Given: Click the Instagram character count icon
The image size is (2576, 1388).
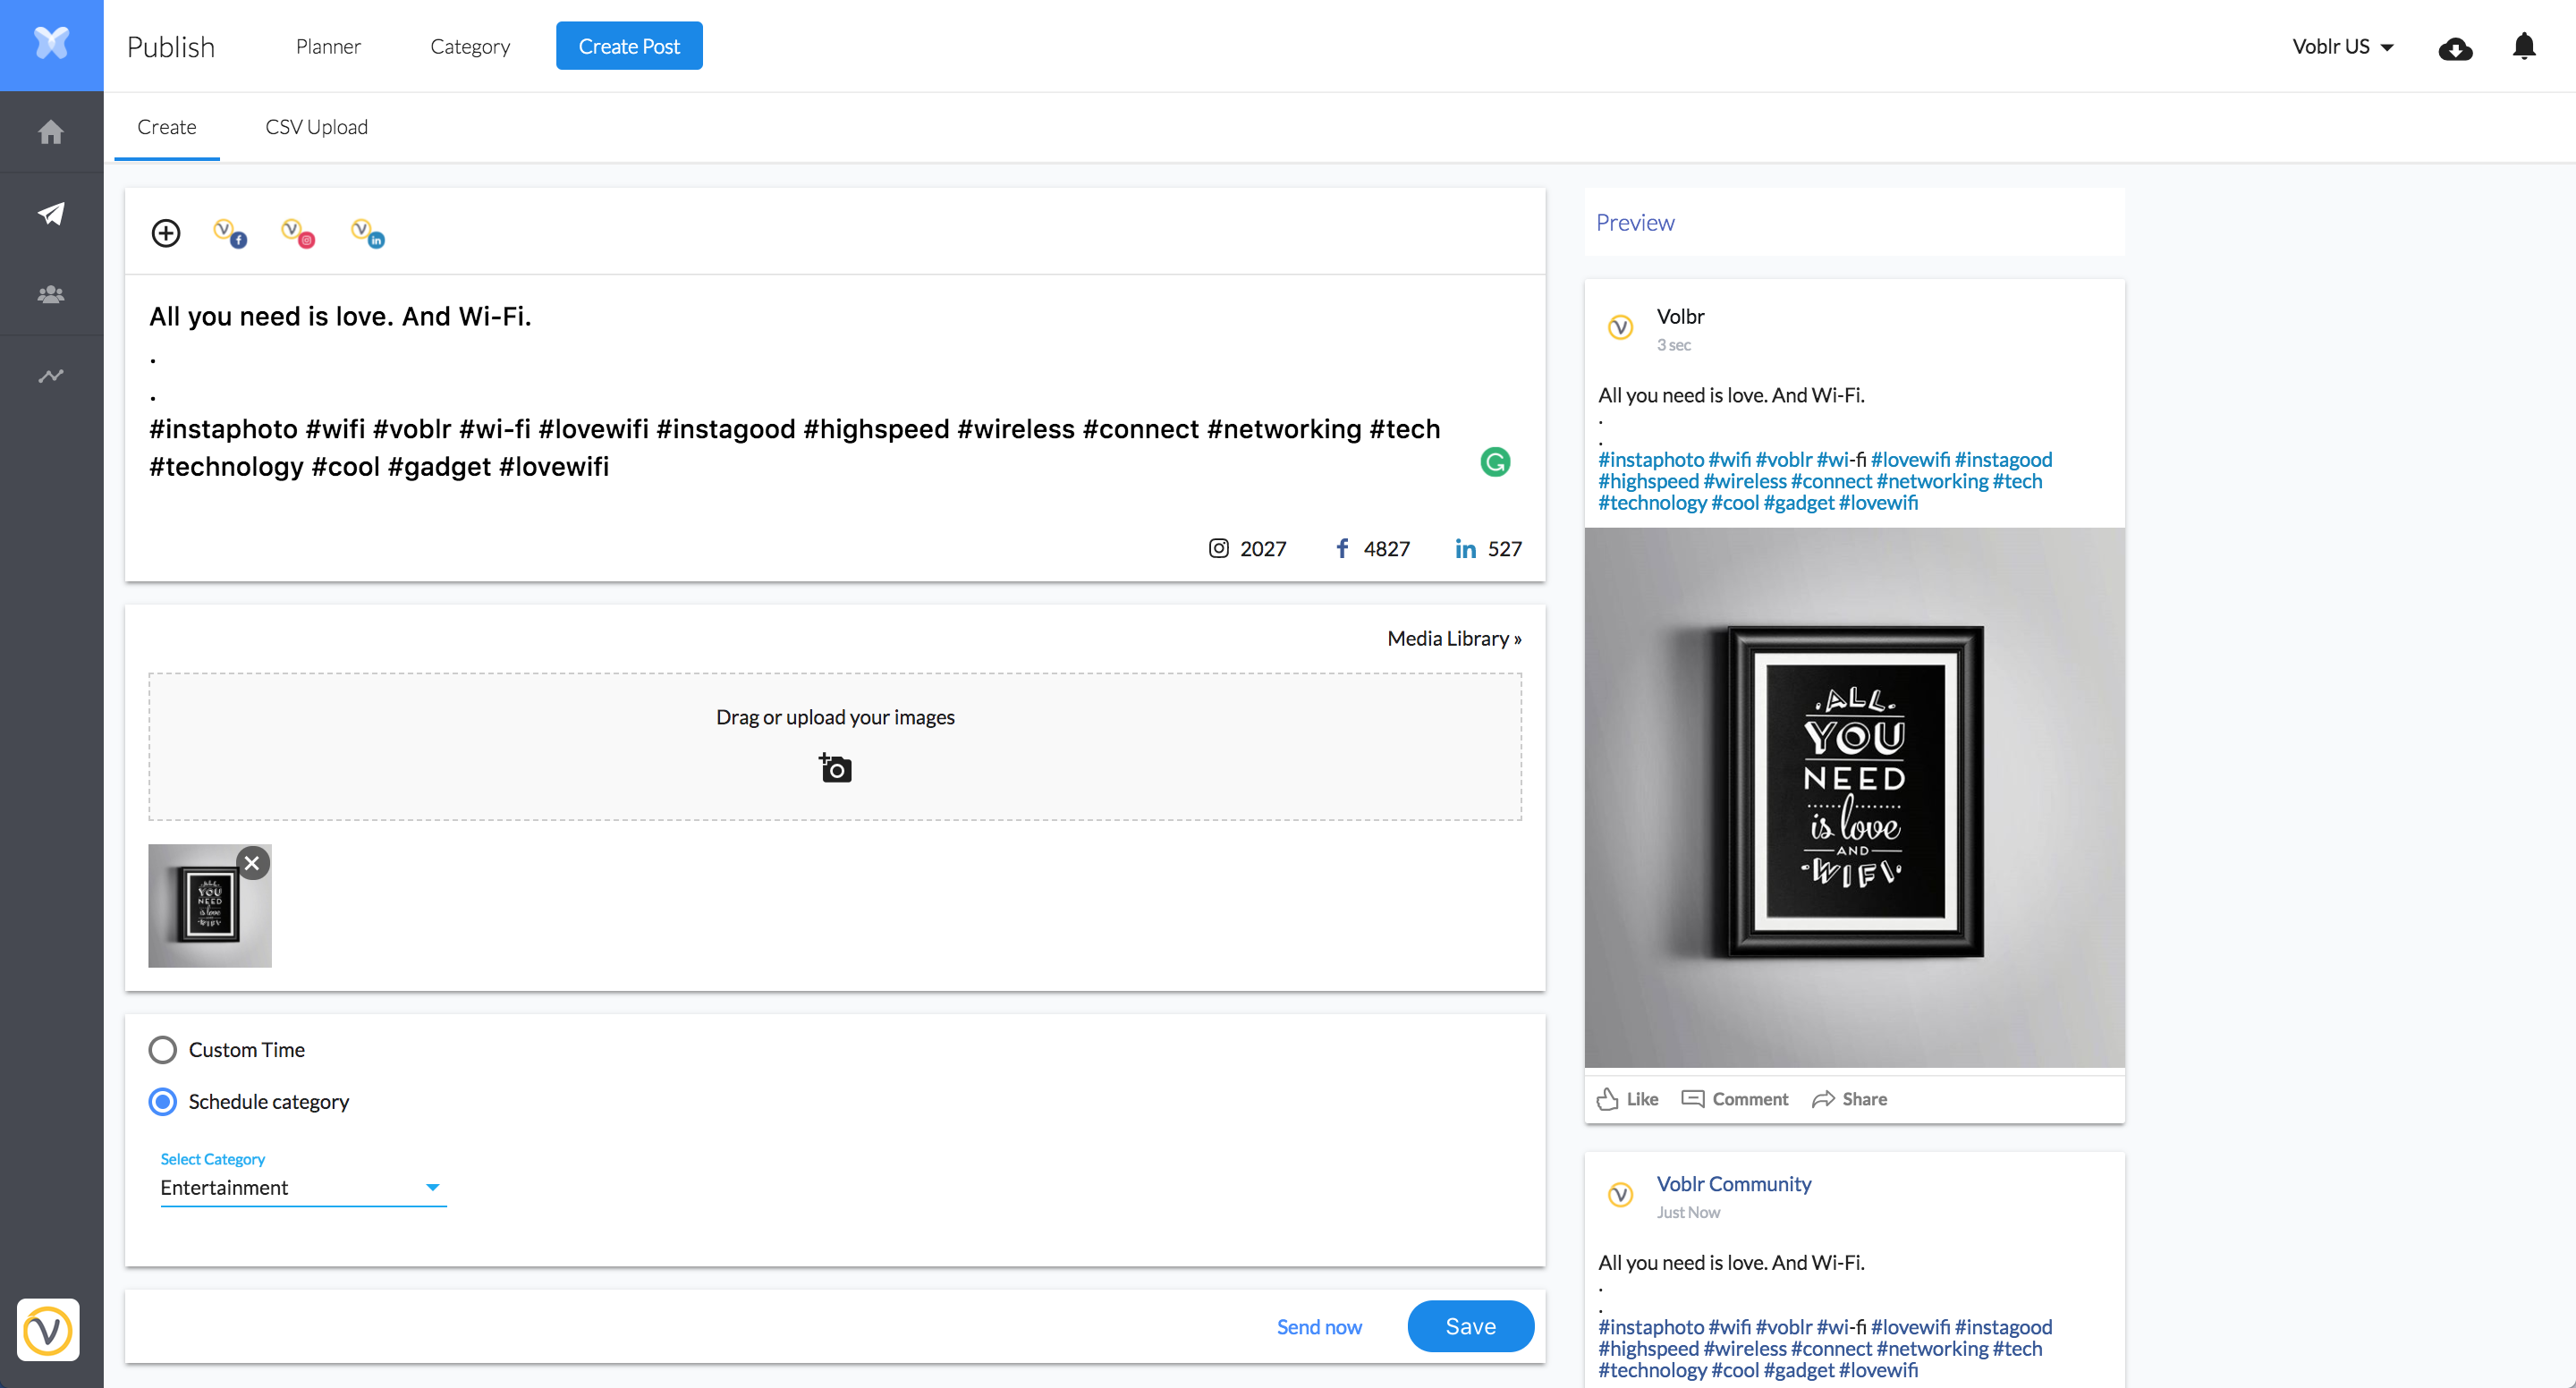Looking at the screenshot, I should (1218, 548).
